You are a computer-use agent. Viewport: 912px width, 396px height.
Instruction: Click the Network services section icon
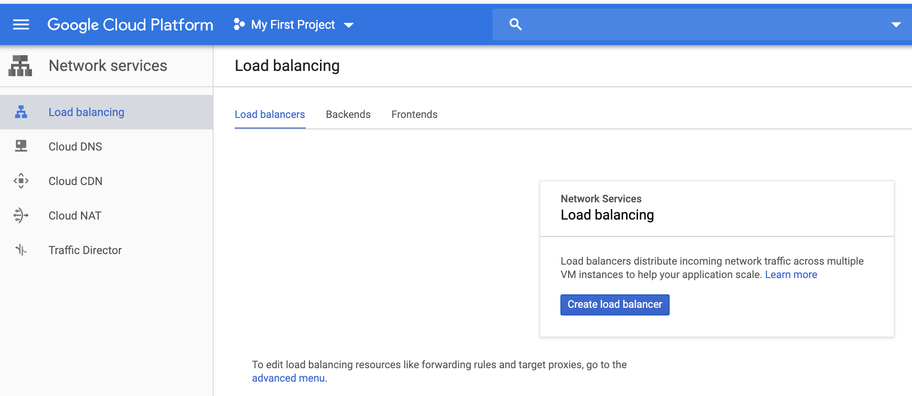coord(20,66)
